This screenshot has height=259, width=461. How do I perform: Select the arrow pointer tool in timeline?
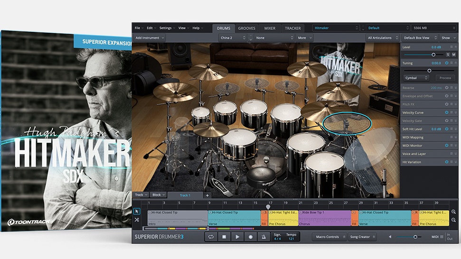click(137, 212)
